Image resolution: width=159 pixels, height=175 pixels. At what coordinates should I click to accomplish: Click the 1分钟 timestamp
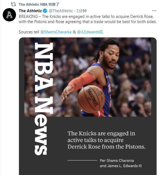pyautogui.click(x=82, y=11)
